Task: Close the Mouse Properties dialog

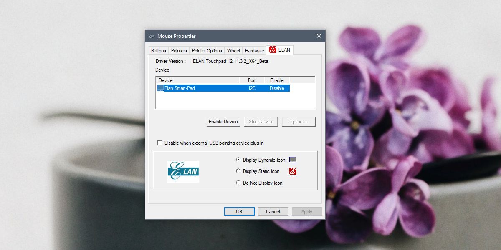Action: click(319, 36)
